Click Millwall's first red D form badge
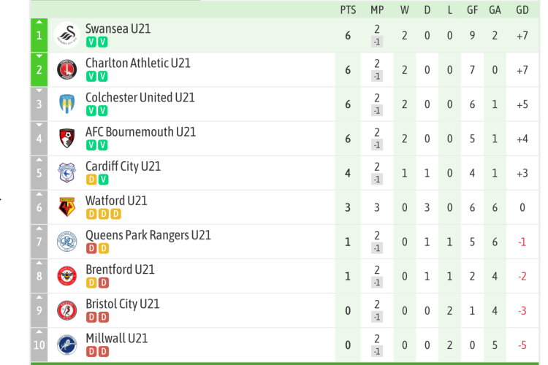The image size is (548, 365). coord(91,351)
